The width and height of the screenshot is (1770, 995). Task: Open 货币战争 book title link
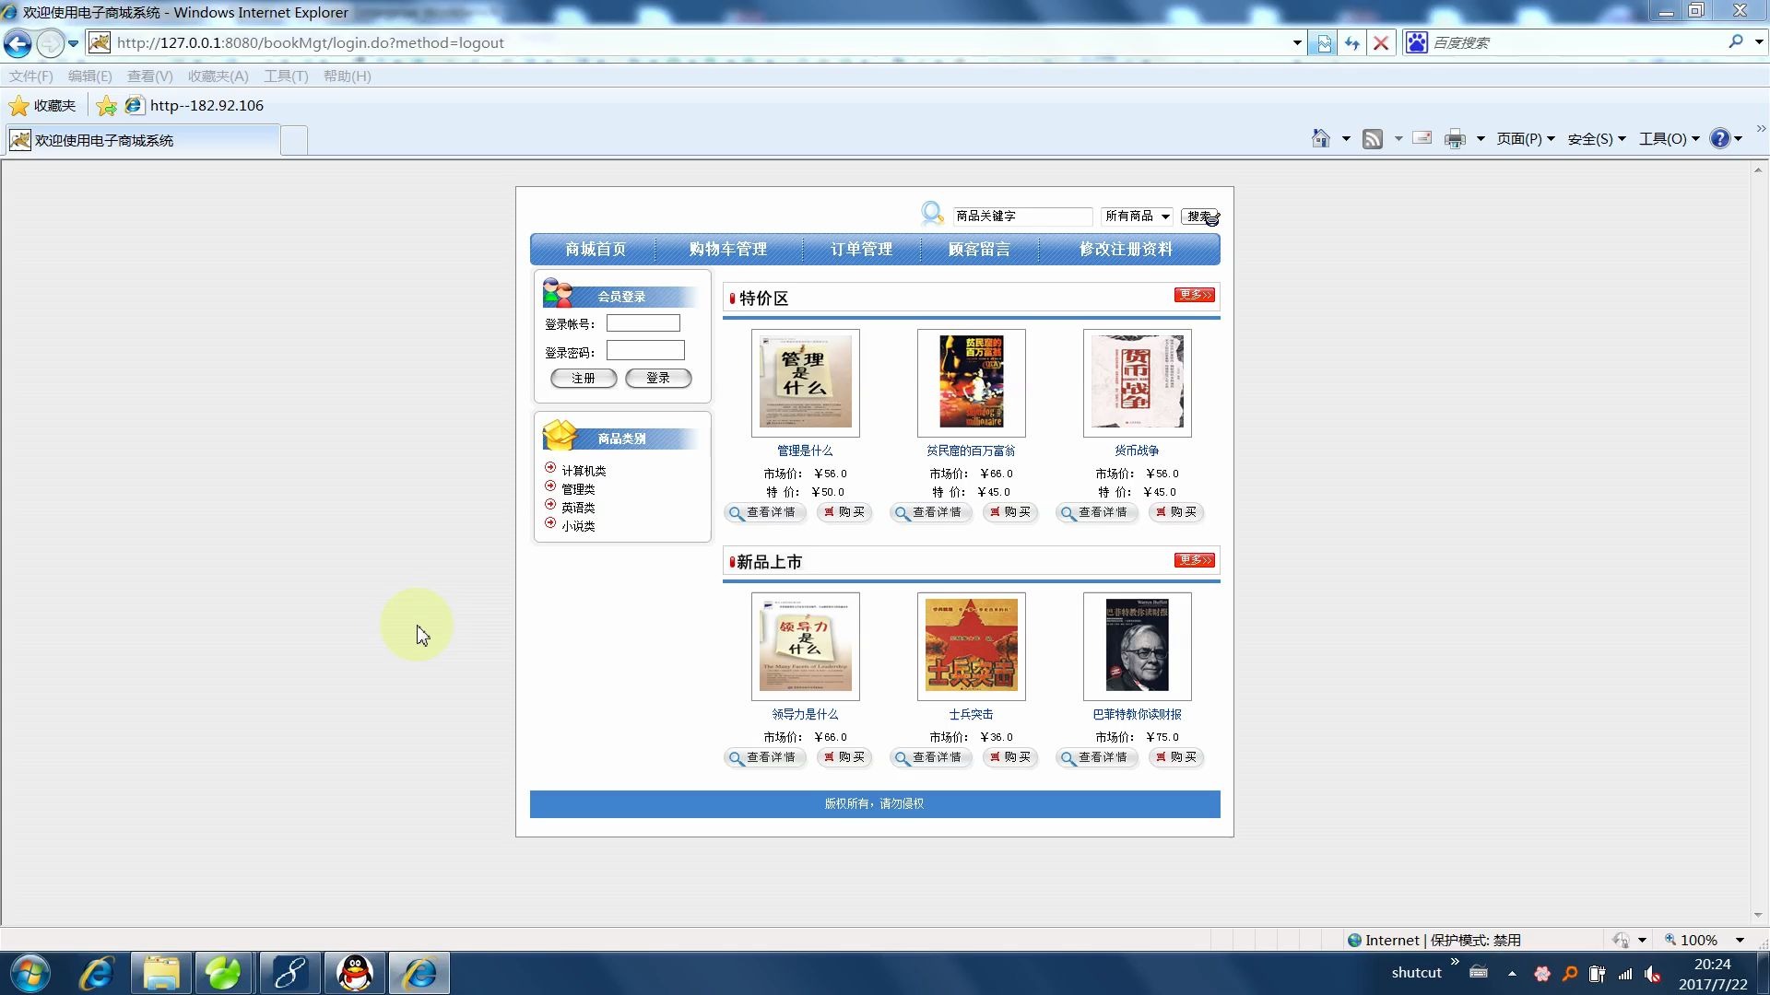(1137, 451)
